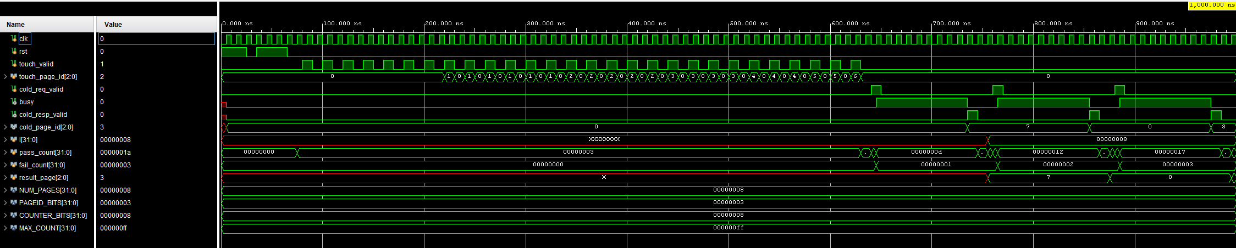Expand the COUNTER_BITS[31:0] bus
Screen dimensions: 1236x248
click(5, 216)
